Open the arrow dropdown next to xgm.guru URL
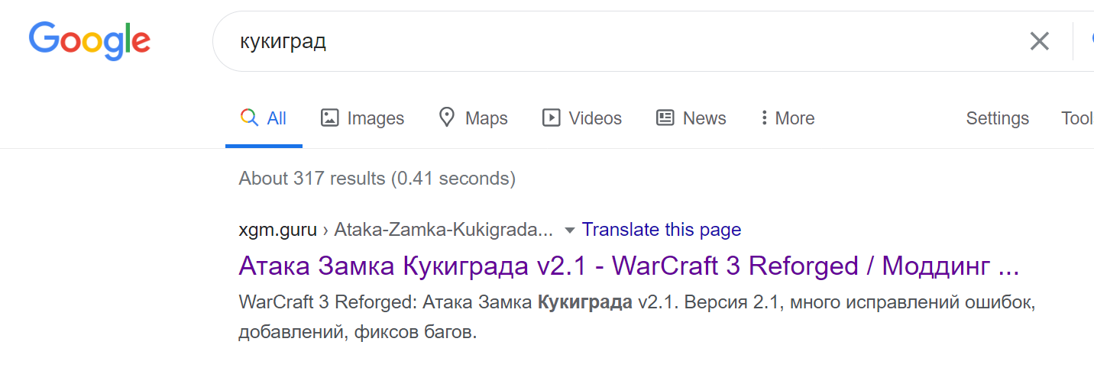Image resolution: width=1094 pixels, height=374 pixels. pyautogui.click(x=569, y=230)
